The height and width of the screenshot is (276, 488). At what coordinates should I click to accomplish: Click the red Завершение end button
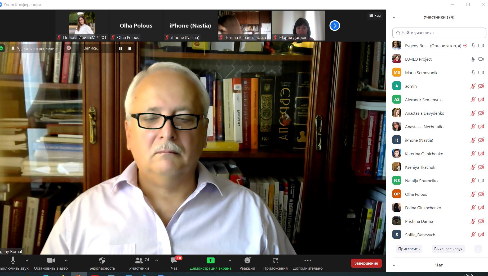[366, 263]
